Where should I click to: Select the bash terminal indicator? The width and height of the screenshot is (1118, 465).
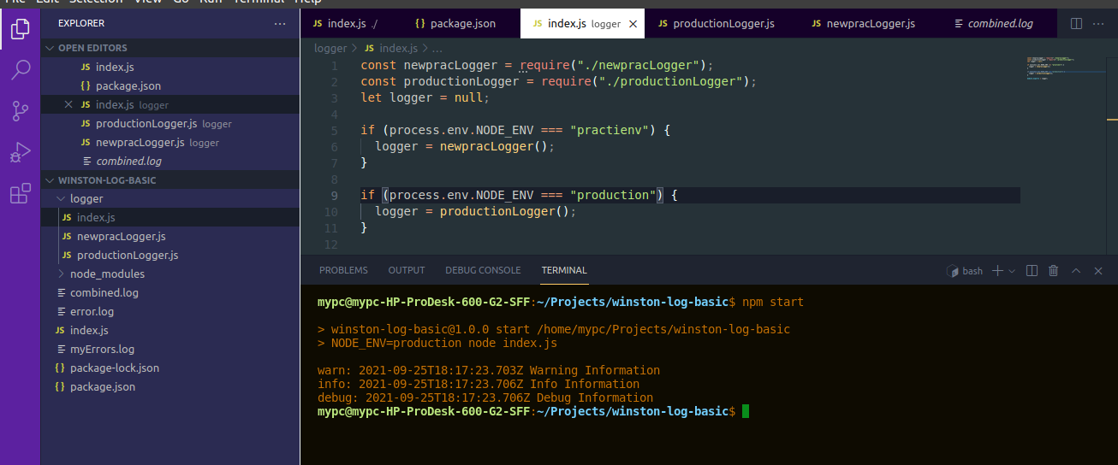pos(965,271)
